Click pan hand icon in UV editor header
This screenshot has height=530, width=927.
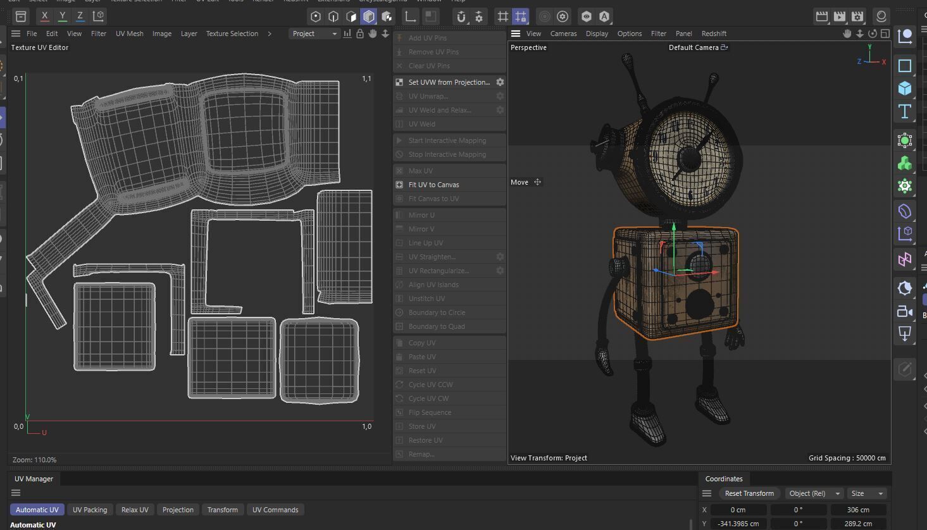(373, 34)
